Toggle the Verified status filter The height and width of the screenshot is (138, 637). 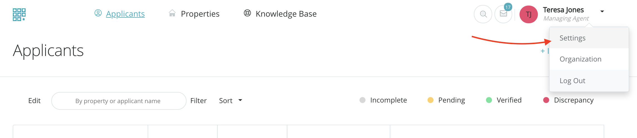click(504, 100)
